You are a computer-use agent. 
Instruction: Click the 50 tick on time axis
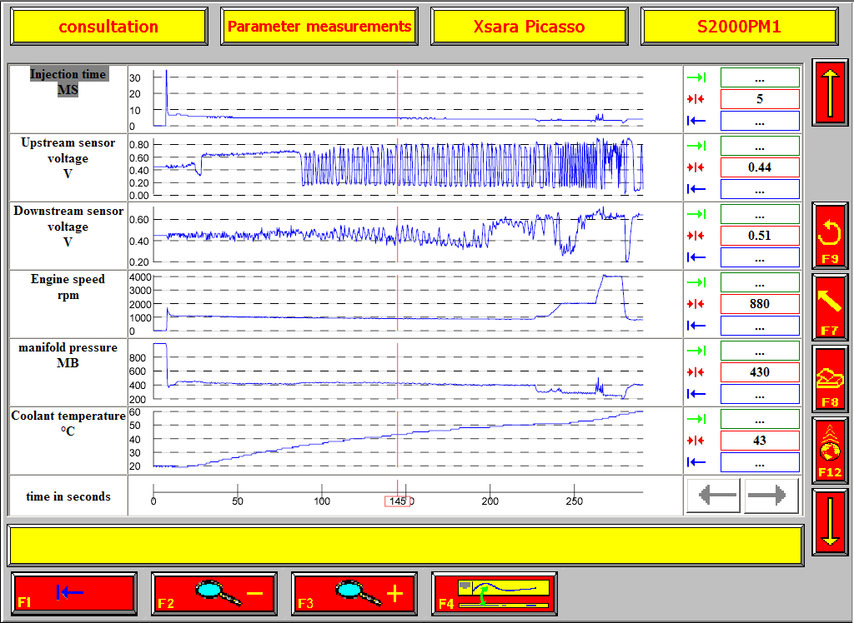(238, 501)
